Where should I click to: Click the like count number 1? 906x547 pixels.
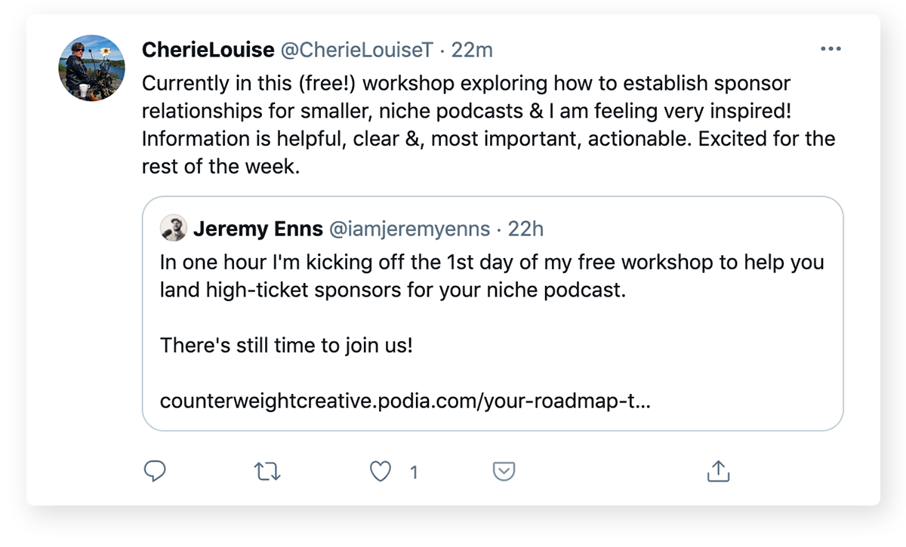point(414,473)
